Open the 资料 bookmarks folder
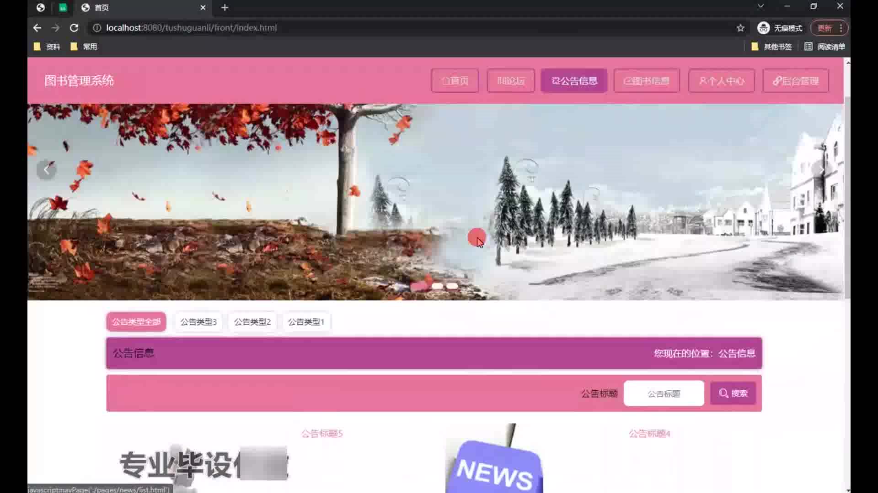The image size is (878, 493). click(x=47, y=47)
